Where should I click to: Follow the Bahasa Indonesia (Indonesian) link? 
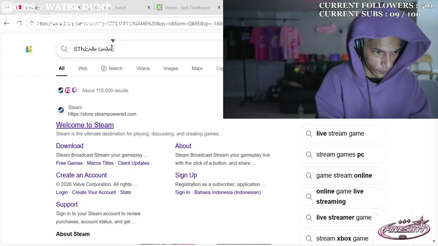point(228,192)
